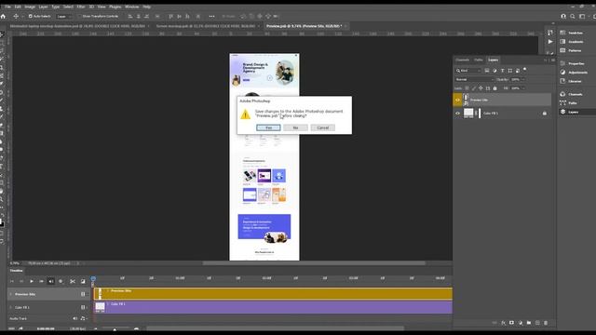Image resolution: width=596 pixels, height=335 pixels.
Task: Click add layer style fx icon
Action: point(503,323)
